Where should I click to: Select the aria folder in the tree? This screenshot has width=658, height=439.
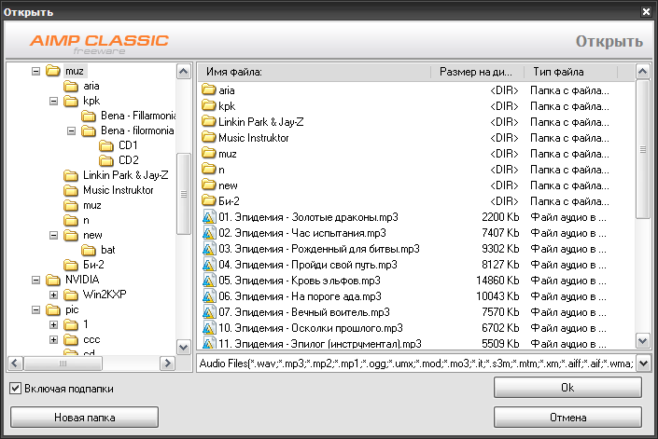click(x=91, y=87)
